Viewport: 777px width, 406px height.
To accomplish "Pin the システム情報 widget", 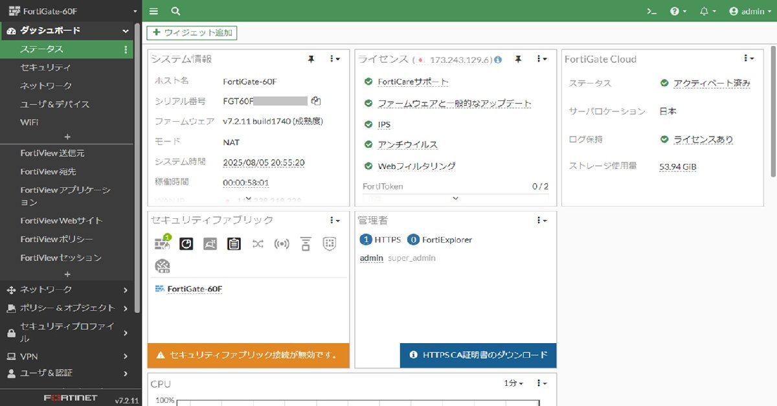I will tap(311, 59).
